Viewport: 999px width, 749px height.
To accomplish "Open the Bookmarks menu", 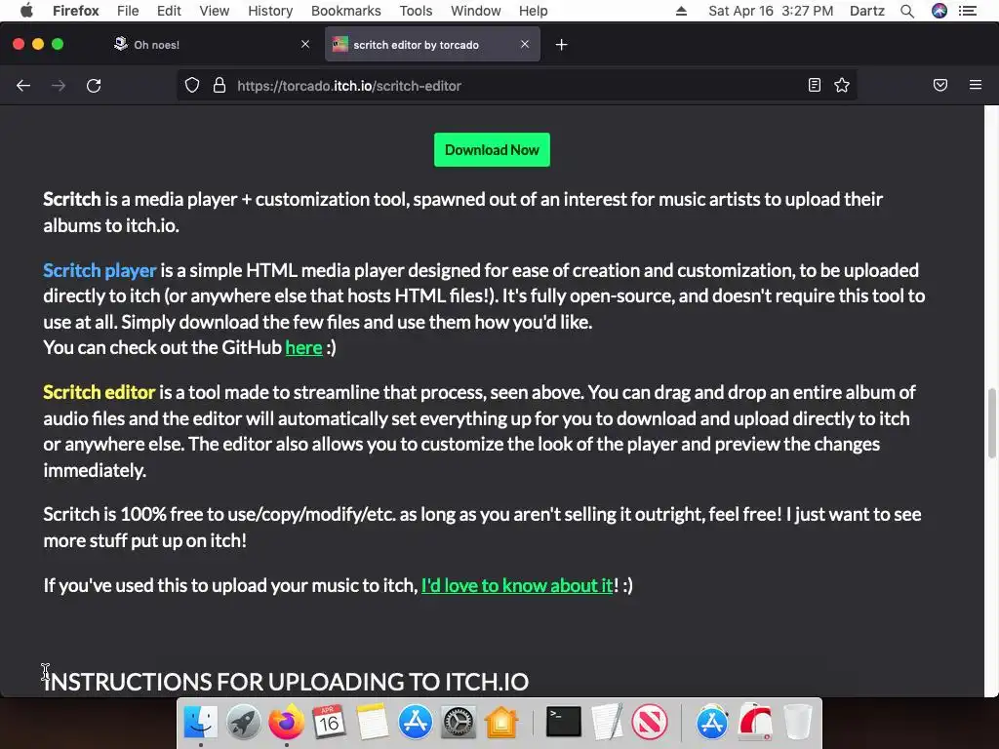I will click(346, 11).
